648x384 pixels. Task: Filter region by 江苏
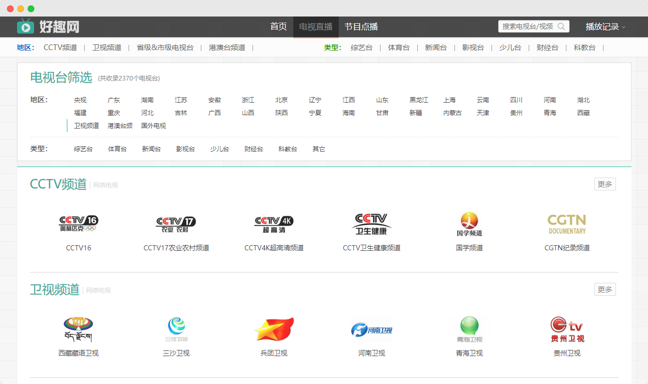click(x=181, y=100)
